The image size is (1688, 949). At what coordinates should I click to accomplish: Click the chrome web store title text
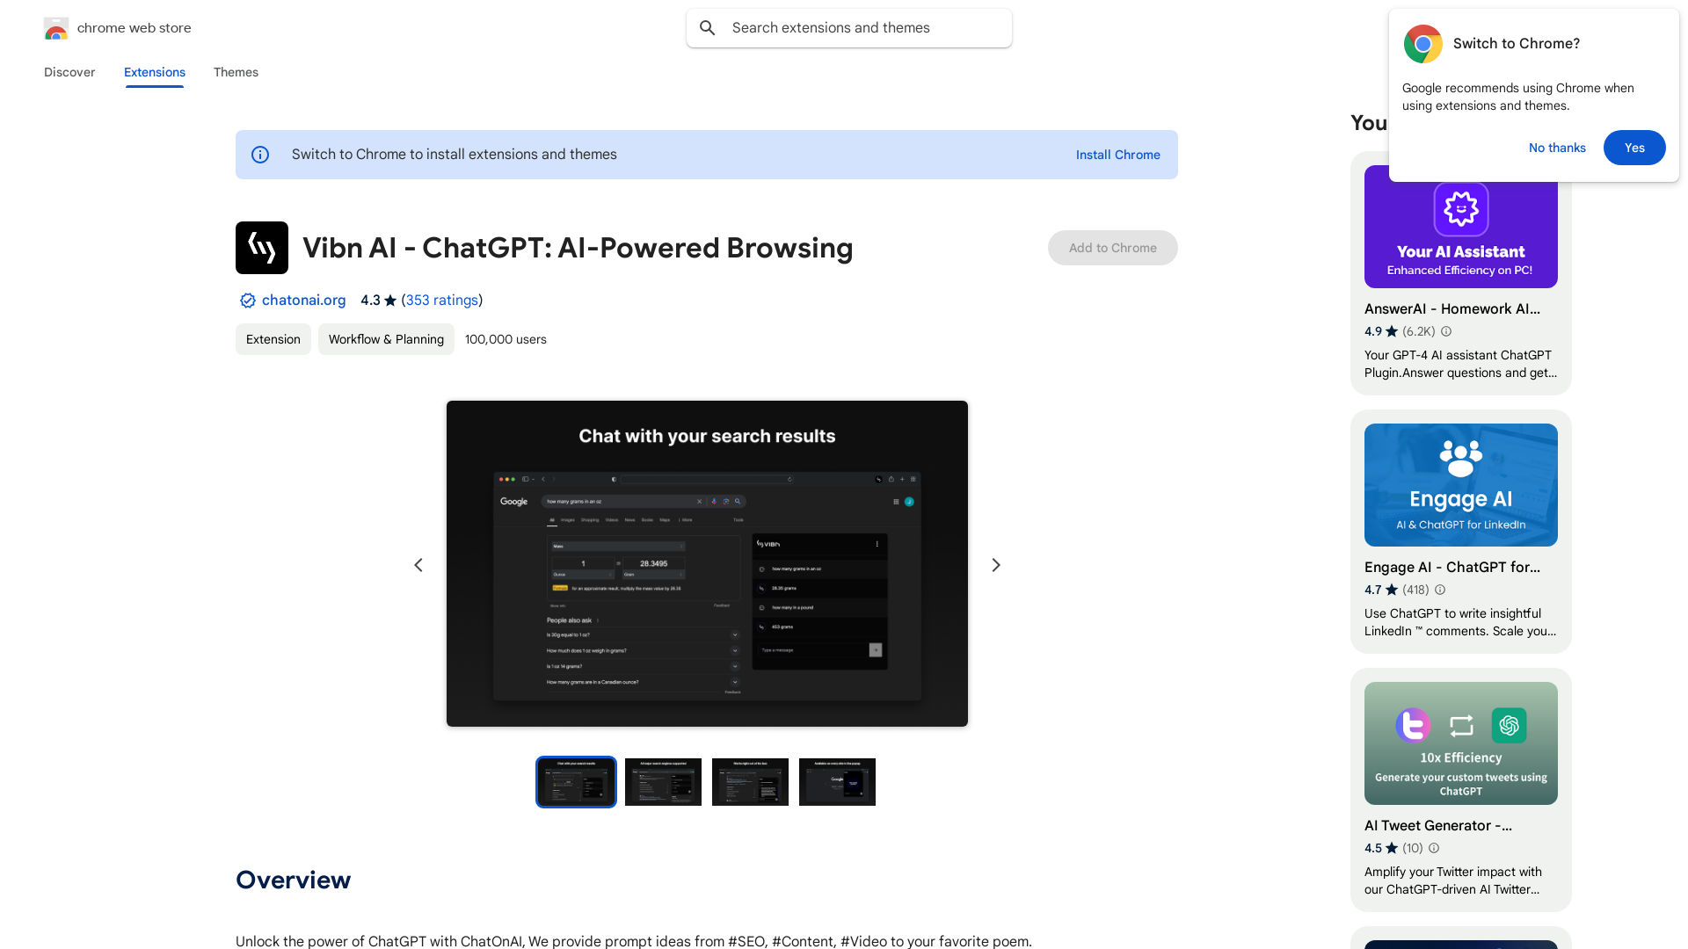135,28
